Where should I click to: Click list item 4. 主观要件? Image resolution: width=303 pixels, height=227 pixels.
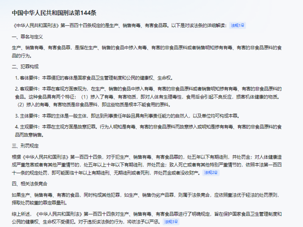coord(148,131)
